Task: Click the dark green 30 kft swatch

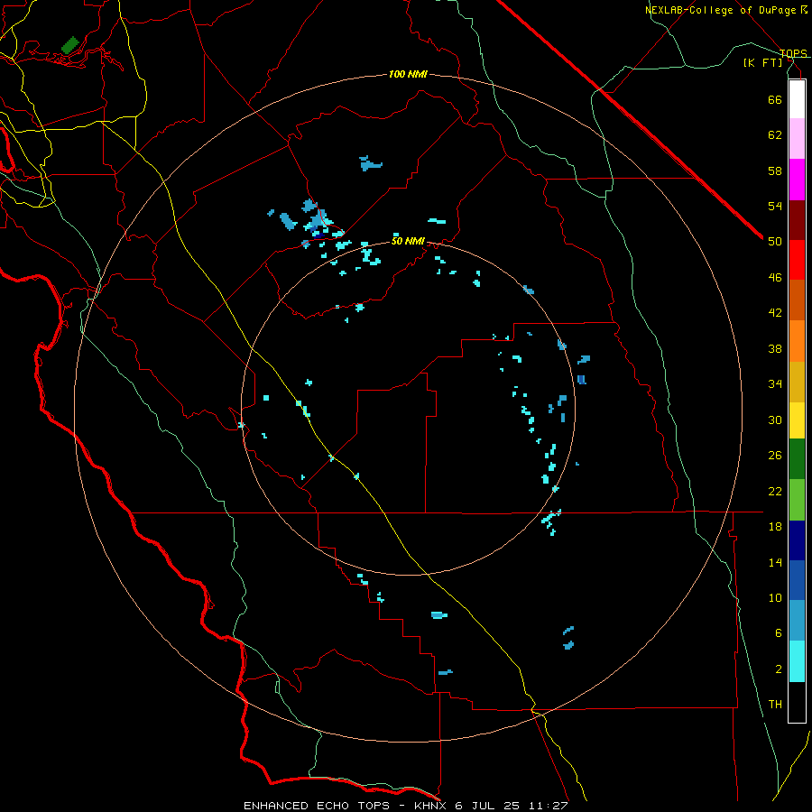Action: (797, 459)
